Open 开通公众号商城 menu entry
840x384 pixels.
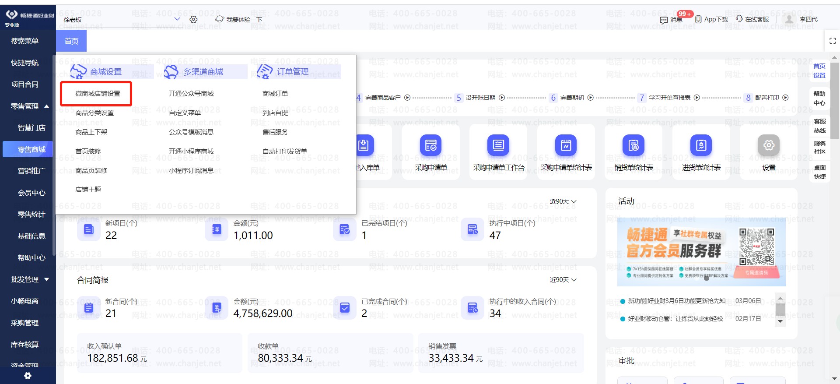point(191,94)
